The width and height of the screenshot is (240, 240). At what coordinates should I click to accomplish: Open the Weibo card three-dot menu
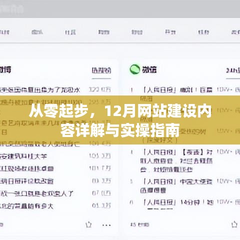pyautogui.click(x=106, y=225)
